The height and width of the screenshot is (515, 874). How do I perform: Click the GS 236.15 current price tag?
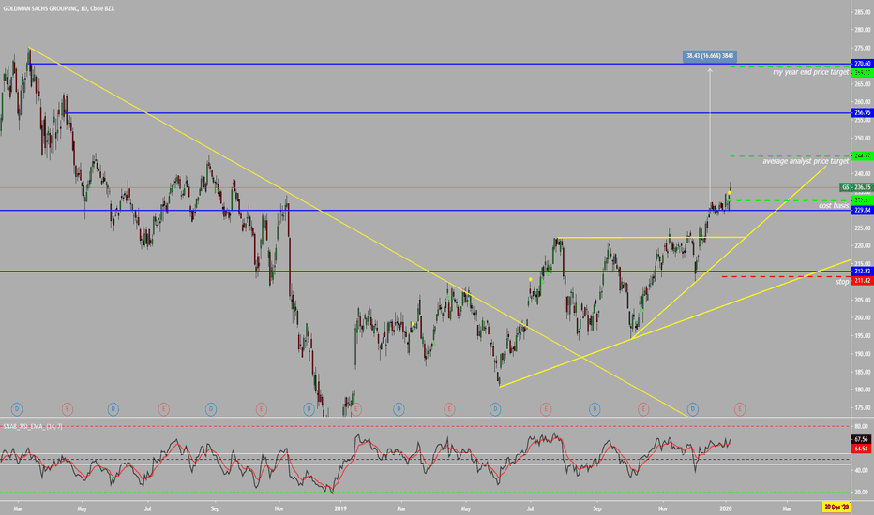856,187
